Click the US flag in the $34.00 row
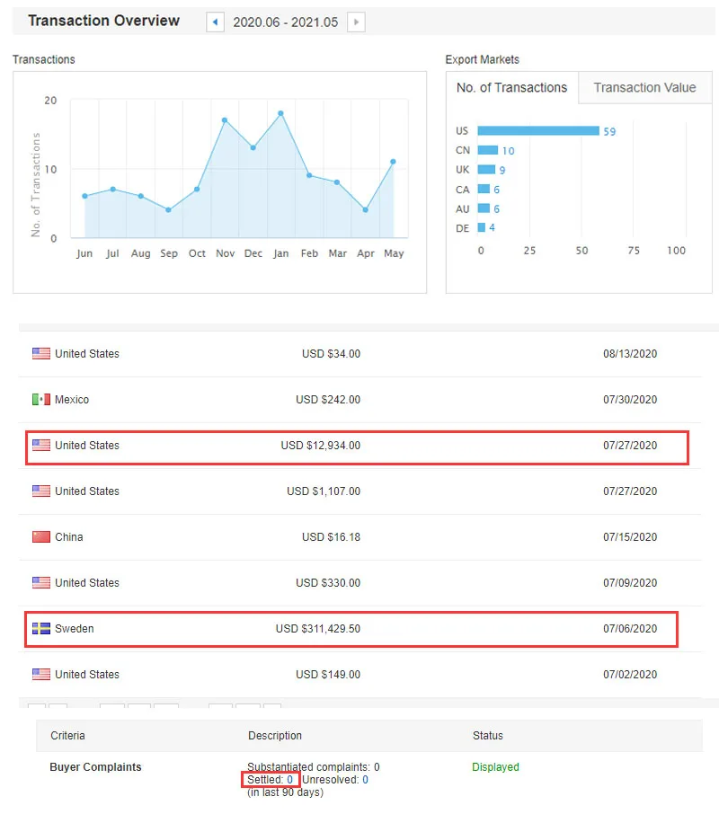This screenshot has width=719, height=814. pyautogui.click(x=41, y=354)
